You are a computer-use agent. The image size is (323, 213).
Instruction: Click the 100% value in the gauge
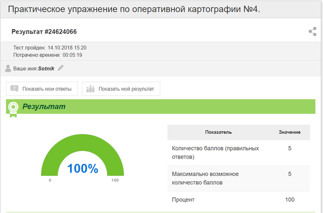click(82, 168)
